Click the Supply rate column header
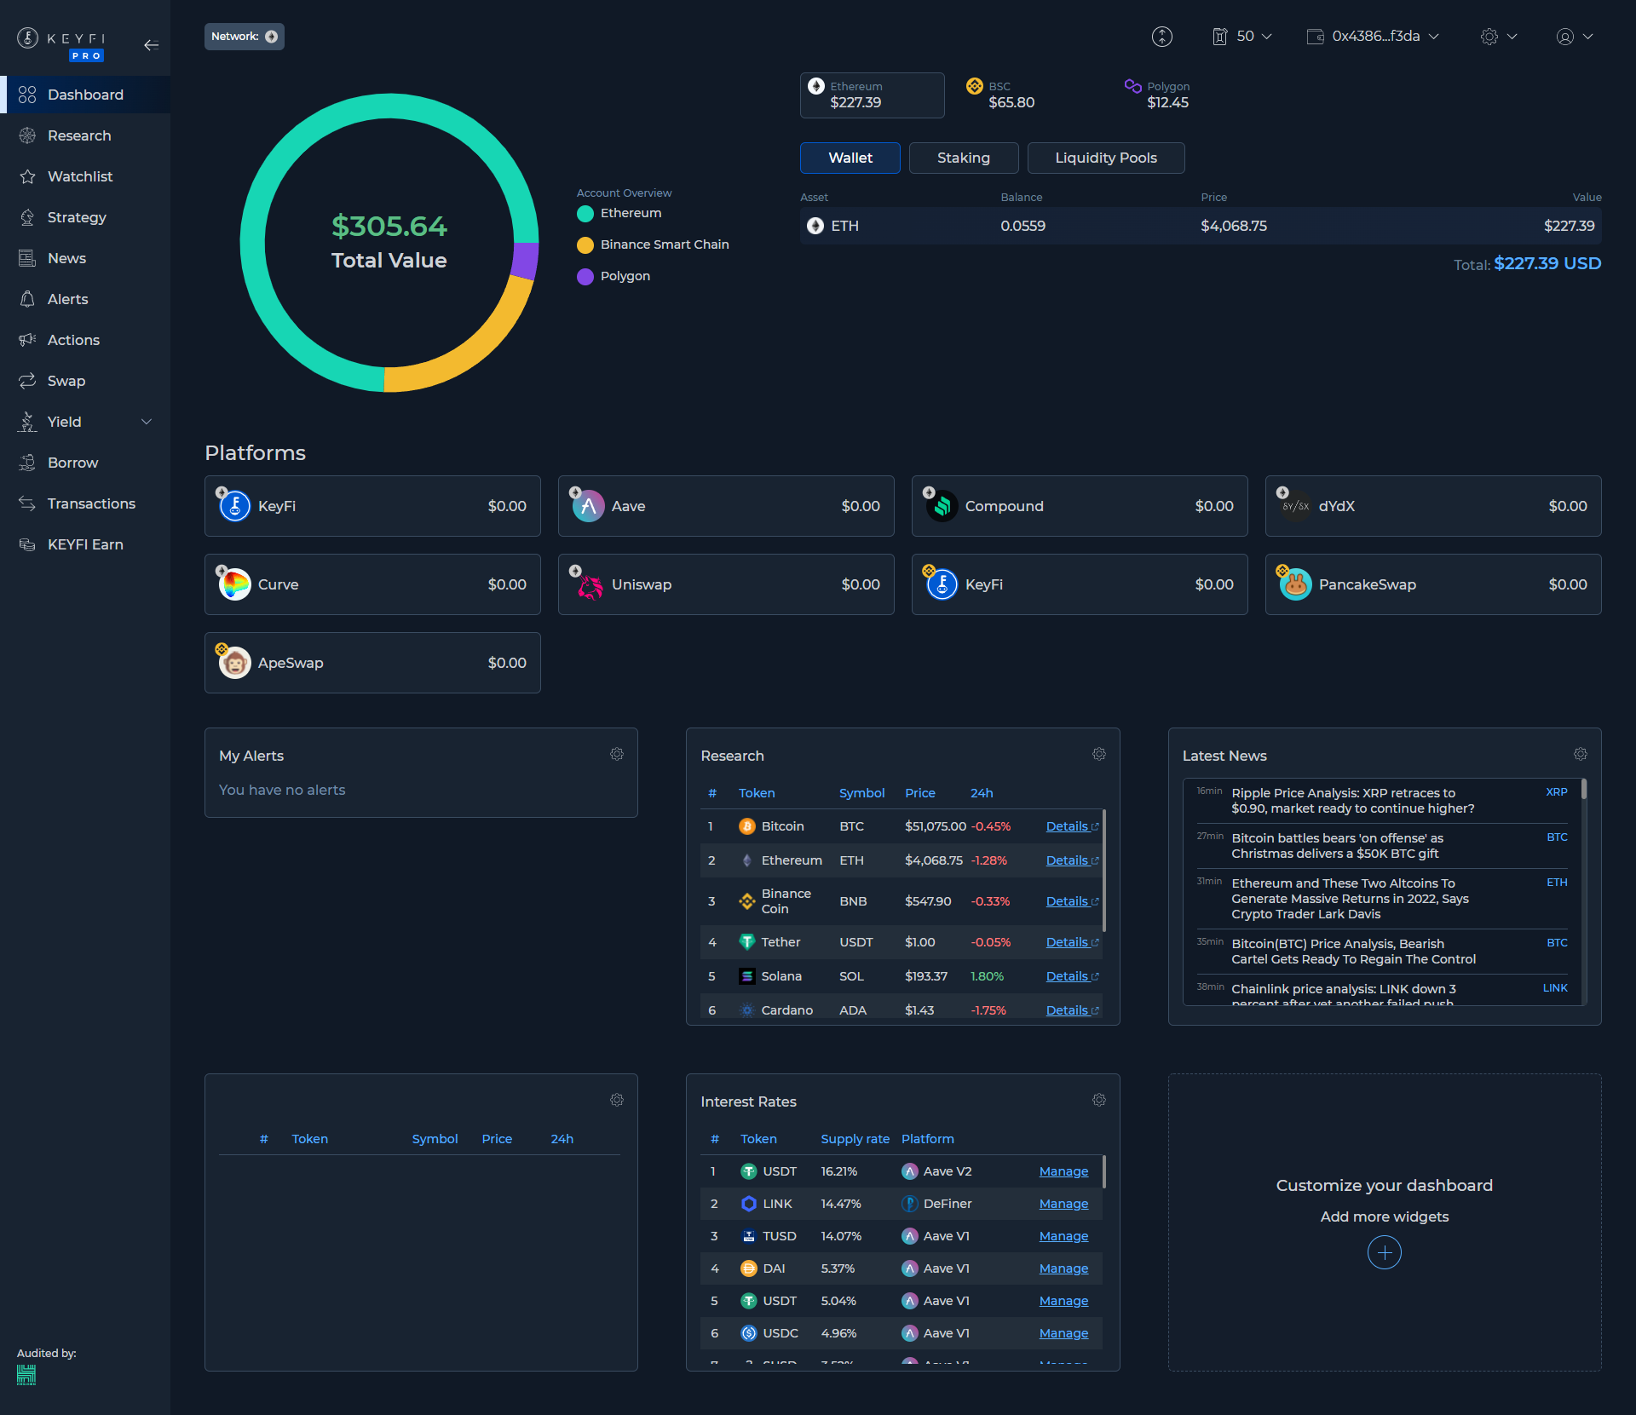Screen dimensions: 1636x1415 [x=855, y=1139]
